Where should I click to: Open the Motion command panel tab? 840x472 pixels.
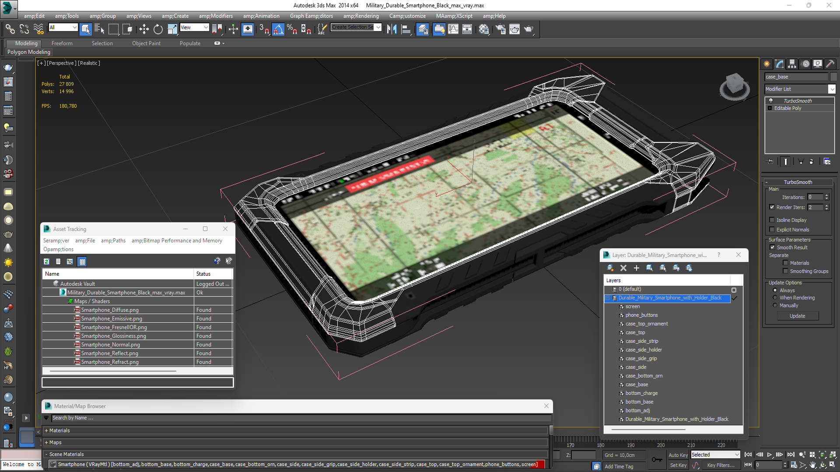point(805,64)
